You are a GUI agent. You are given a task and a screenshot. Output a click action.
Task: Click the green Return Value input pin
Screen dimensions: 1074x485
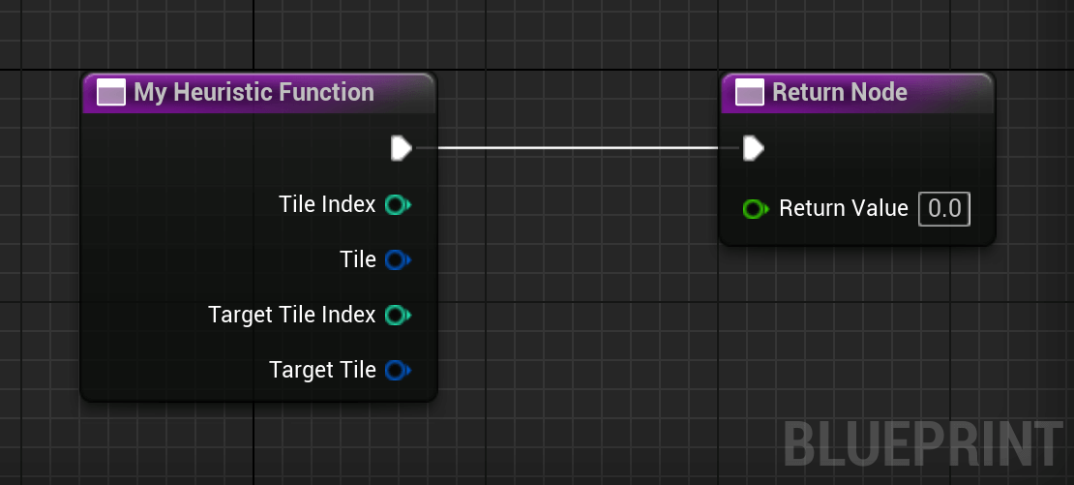coord(756,208)
